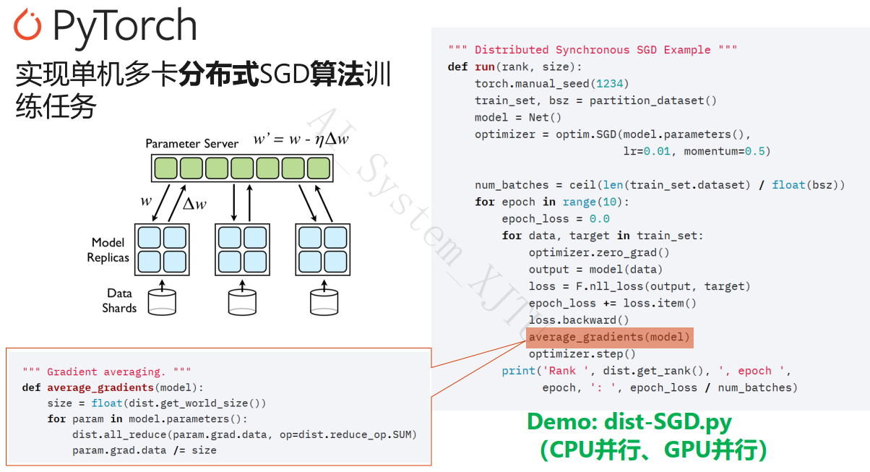Select the Chinese slide title about distributed SGD

point(203,90)
